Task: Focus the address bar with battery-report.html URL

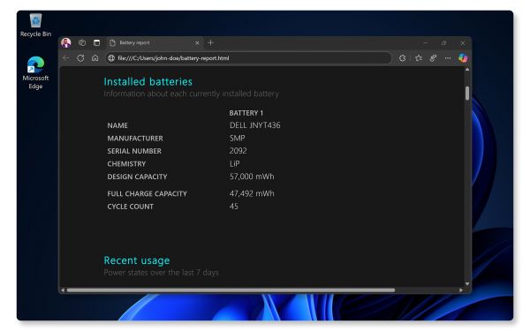Action: [x=248, y=58]
